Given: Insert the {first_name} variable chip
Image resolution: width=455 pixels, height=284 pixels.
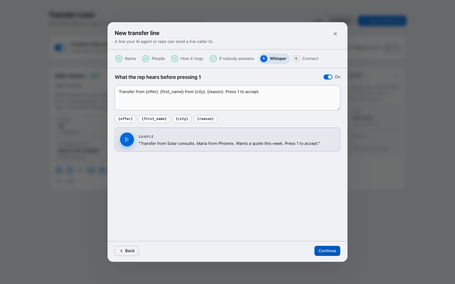Looking at the screenshot, I should (x=154, y=119).
